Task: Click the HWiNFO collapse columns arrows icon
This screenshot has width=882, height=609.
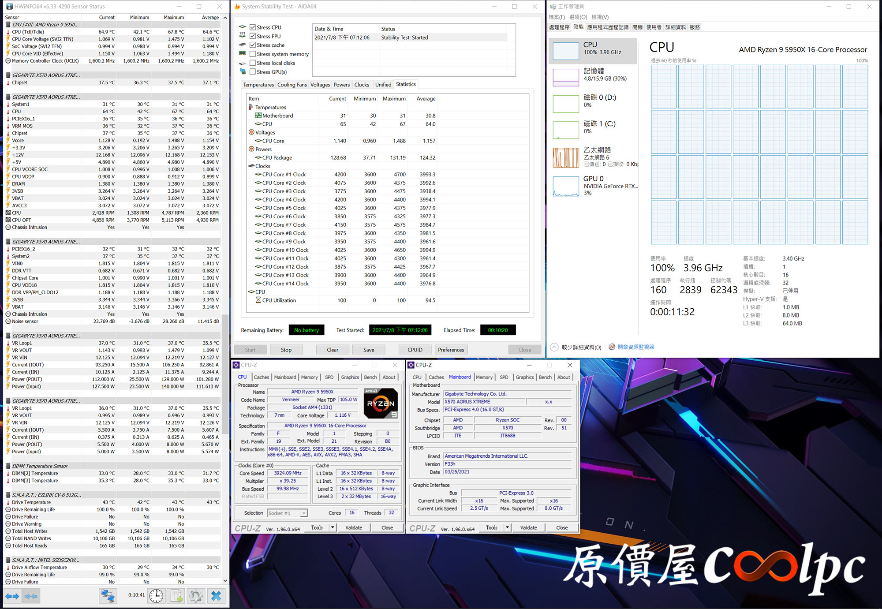Action: 31,596
